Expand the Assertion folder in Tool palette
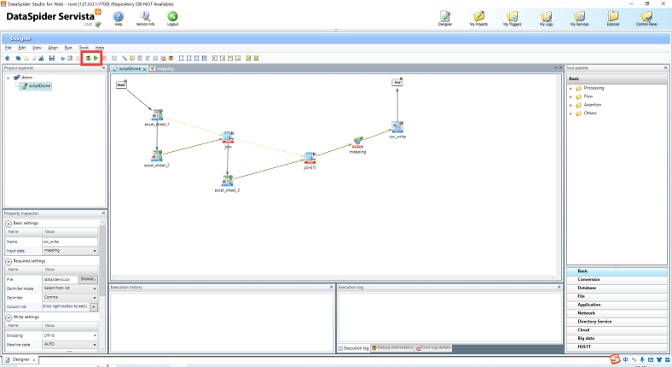Screen dimensions: 672x367 click(x=571, y=105)
